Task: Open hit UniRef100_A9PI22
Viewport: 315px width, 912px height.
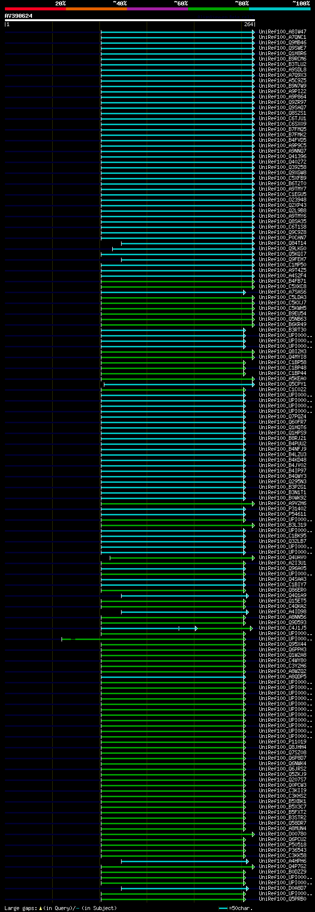Action: point(283,91)
